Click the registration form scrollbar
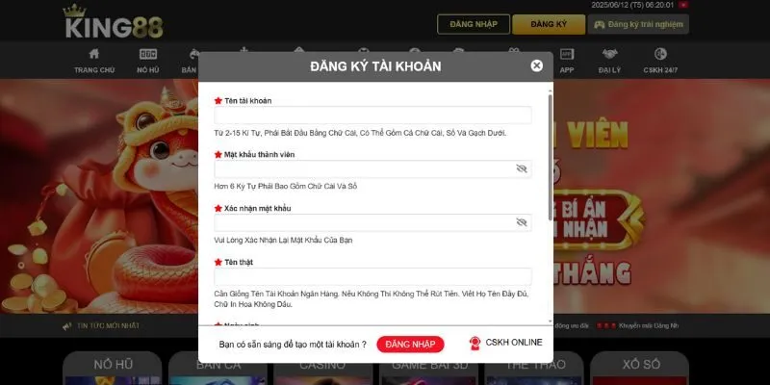The image size is (770, 385). tap(550, 156)
